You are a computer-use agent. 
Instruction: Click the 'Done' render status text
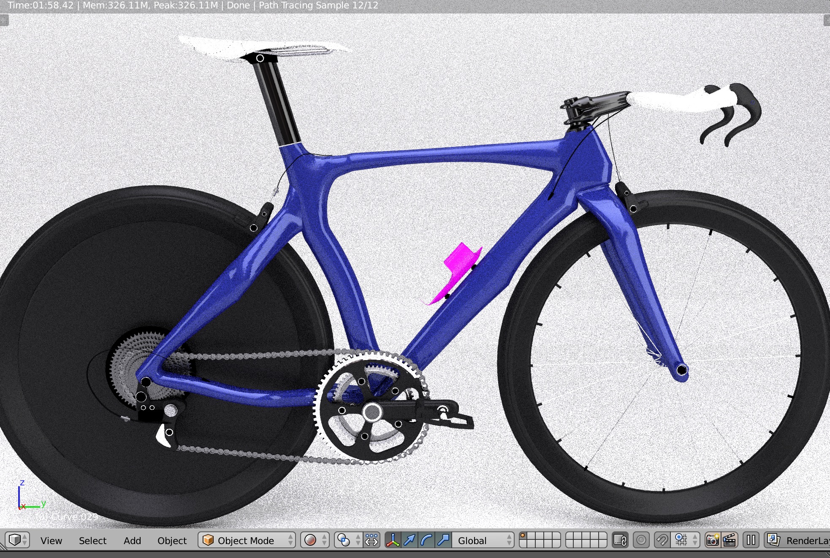(239, 5)
